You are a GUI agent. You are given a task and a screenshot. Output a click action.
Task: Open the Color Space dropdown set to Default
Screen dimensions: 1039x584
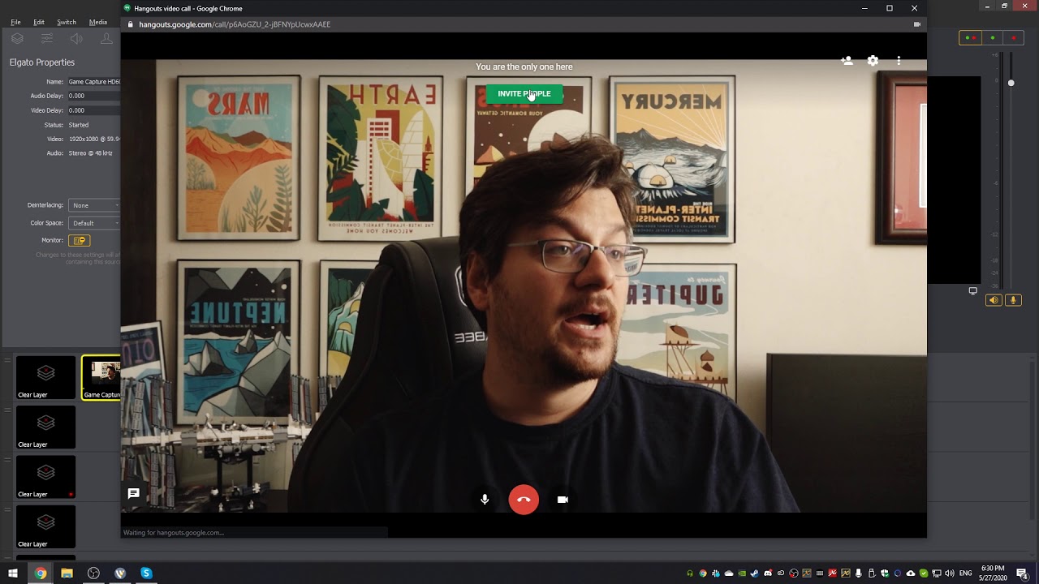[94, 223]
